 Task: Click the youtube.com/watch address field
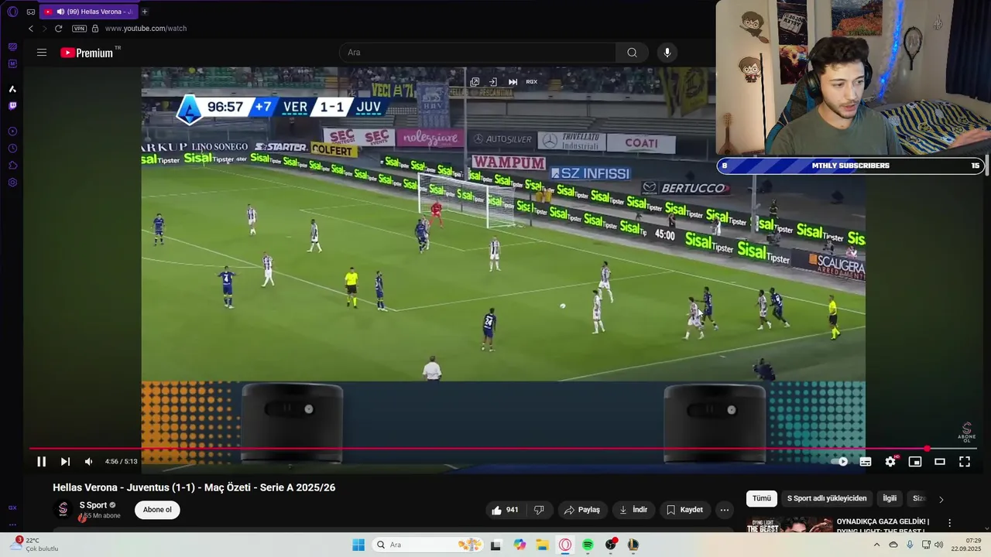pyautogui.click(x=146, y=29)
